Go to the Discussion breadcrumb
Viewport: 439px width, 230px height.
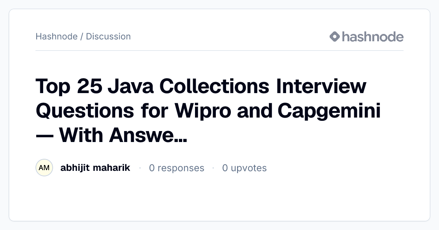click(108, 37)
